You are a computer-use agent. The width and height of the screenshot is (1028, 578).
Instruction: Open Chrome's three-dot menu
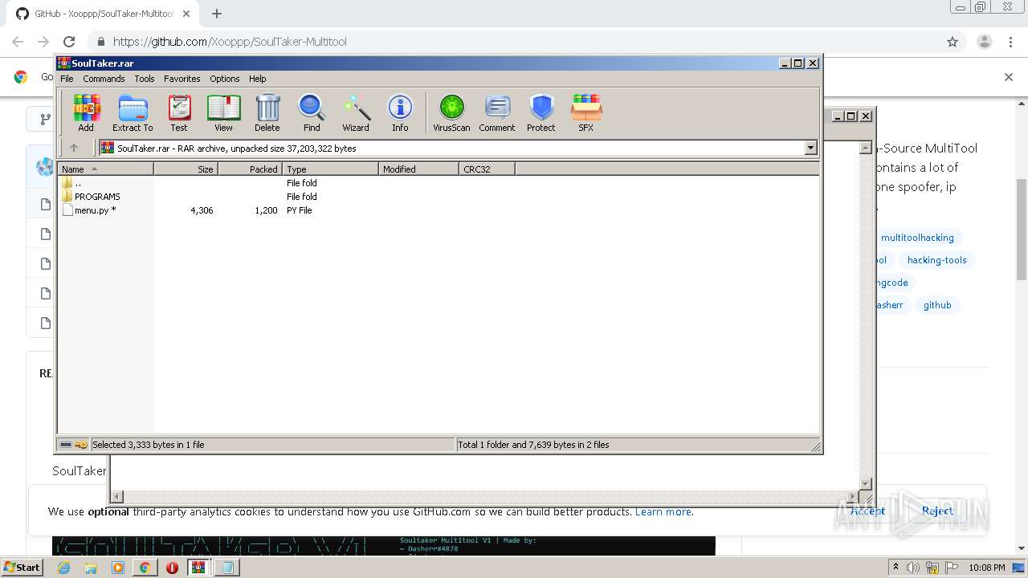click(x=1010, y=42)
